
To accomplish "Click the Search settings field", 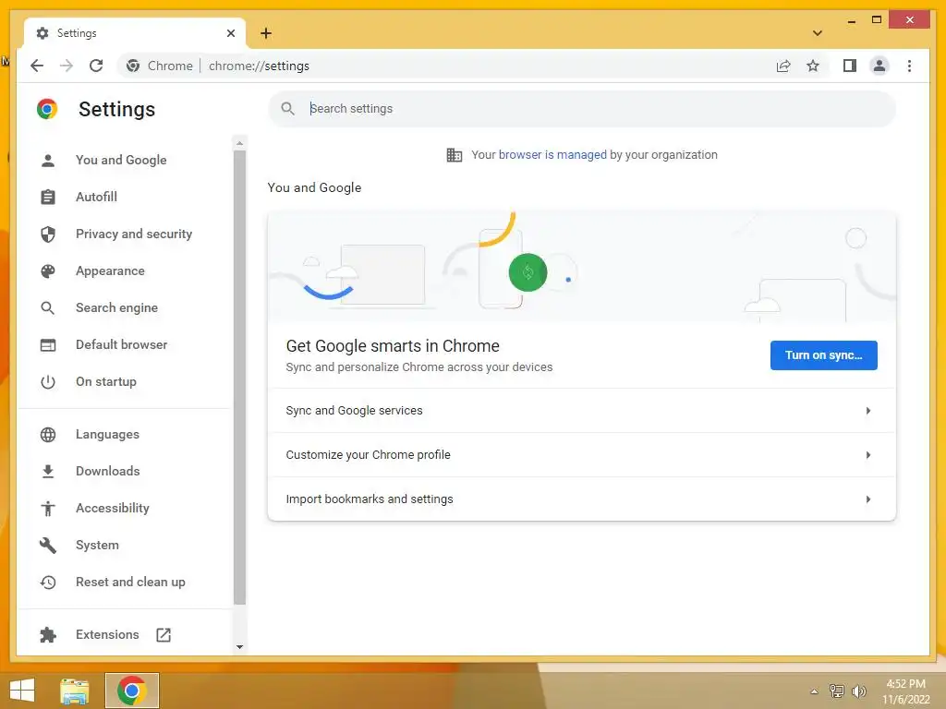I will tap(582, 109).
